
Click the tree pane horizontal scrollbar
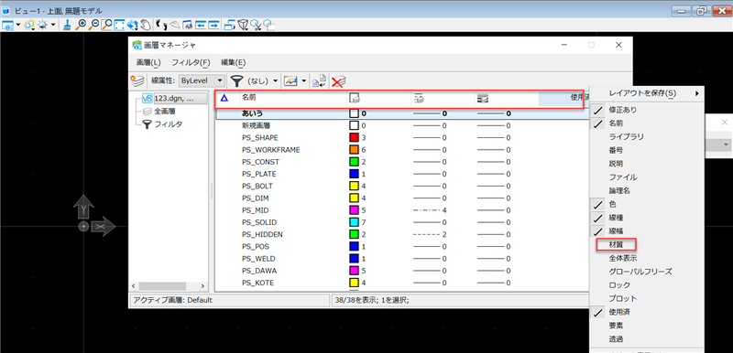(170, 286)
